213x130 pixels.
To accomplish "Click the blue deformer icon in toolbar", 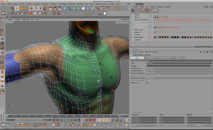I will pyautogui.click(x=88, y=8).
